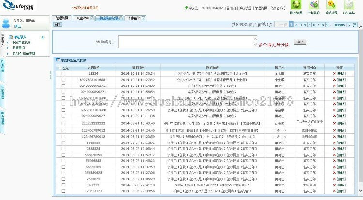This screenshot has height=200, width=363.
Task: Click the green arrow icon beside today's date
Action: pos(186,8)
